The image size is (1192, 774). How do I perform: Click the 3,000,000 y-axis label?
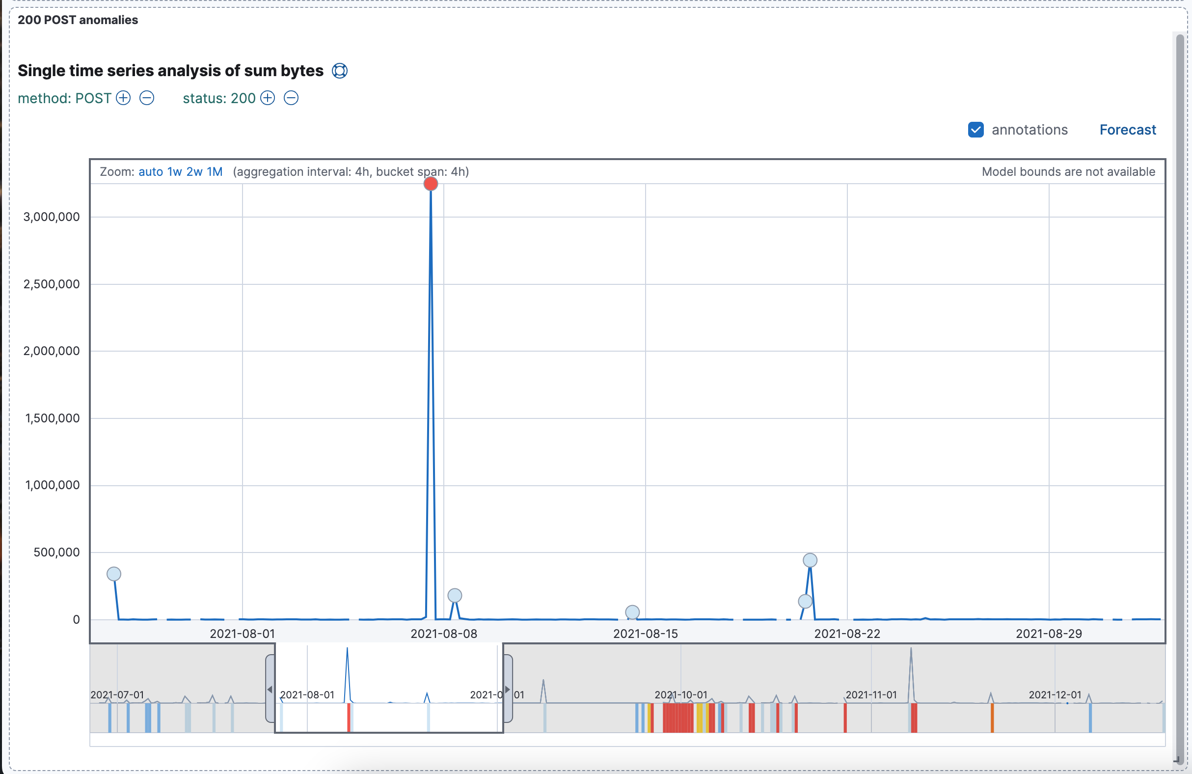pos(52,217)
